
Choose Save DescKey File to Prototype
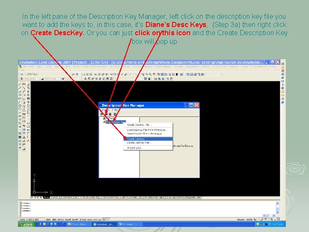coord(148,134)
